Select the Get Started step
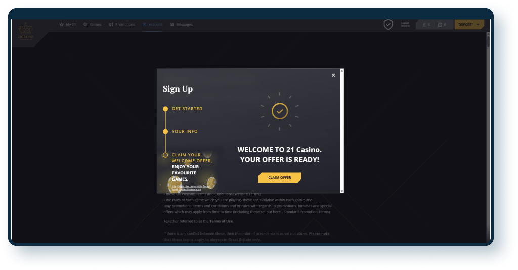Viewport: 518px width, 270px height. click(183, 109)
